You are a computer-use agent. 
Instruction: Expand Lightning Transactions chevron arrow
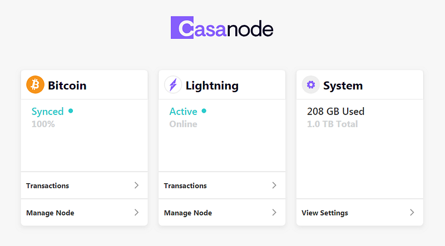point(274,185)
